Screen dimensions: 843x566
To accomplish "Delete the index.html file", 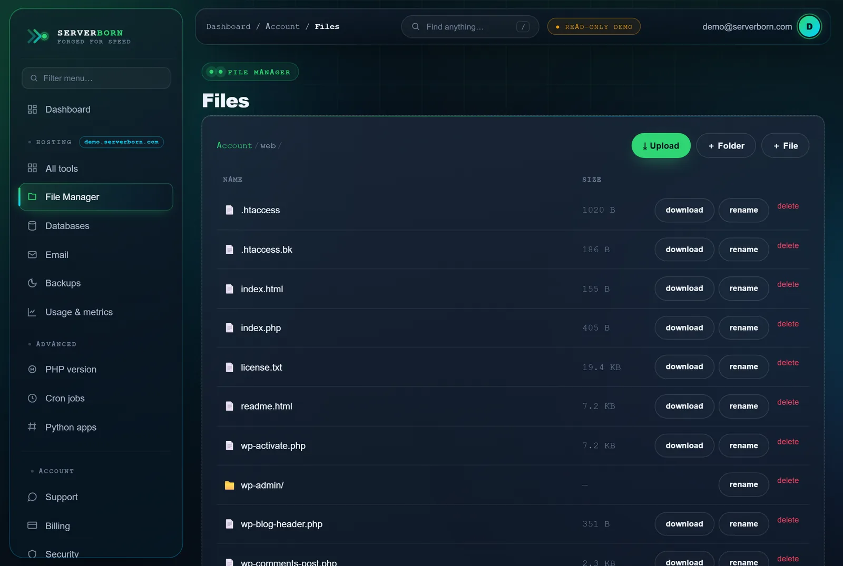I will click(788, 284).
